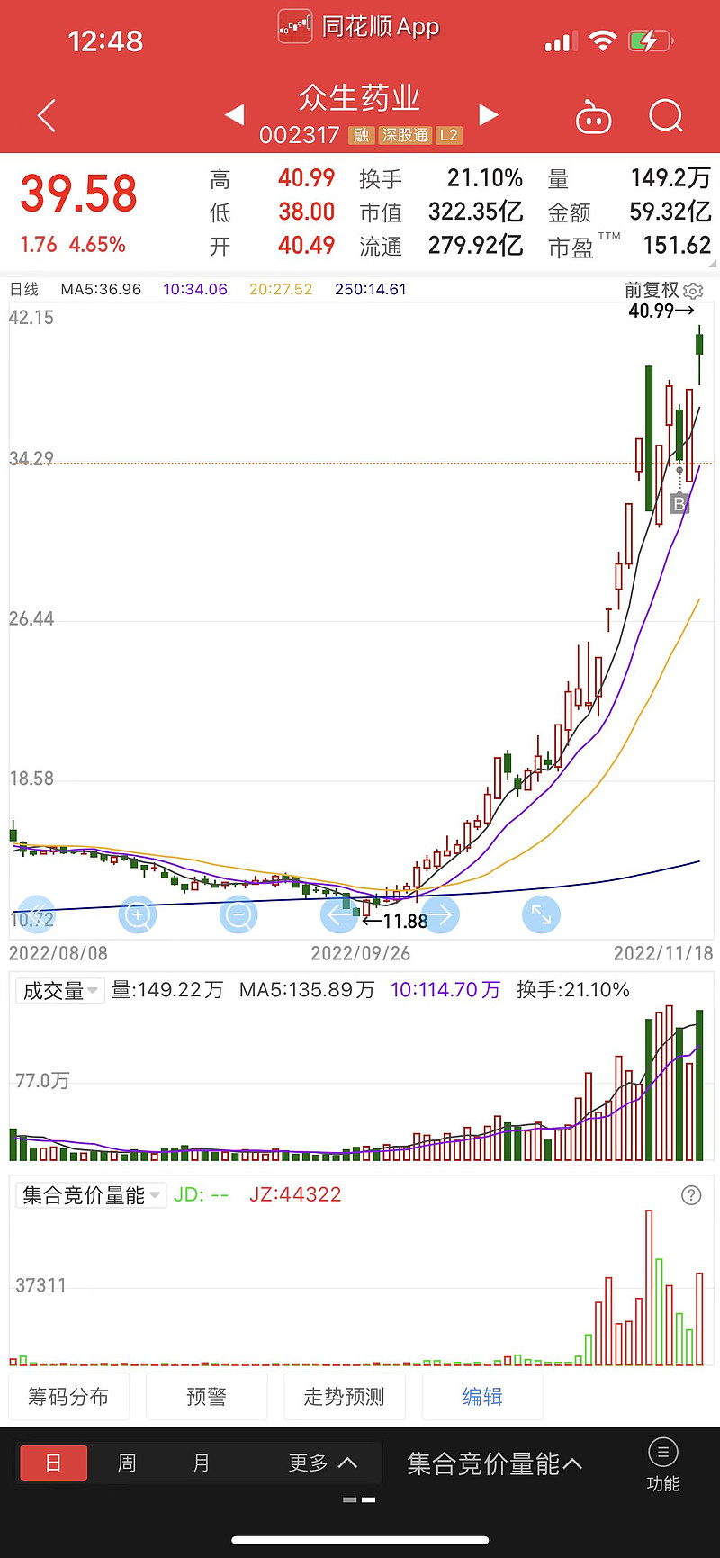720x1558 pixels.
Task: Switch to the 周 weekly tab
Action: (127, 1463)
